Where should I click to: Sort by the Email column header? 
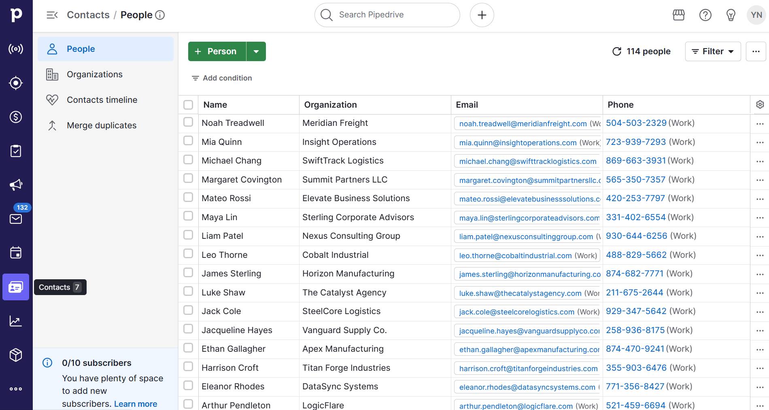[467, 105]
